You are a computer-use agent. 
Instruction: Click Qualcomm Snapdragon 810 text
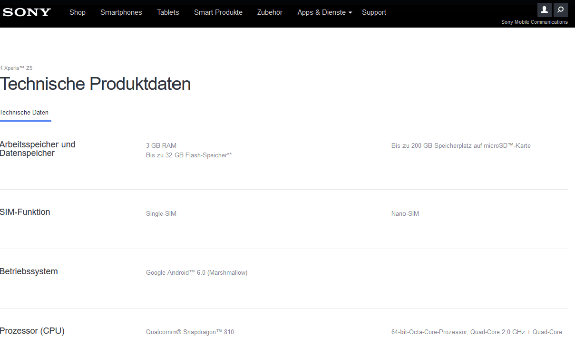coord(190,332)
